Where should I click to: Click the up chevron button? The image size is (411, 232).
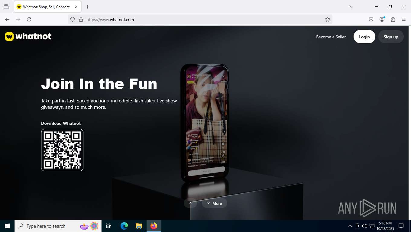tap(190, 203)
